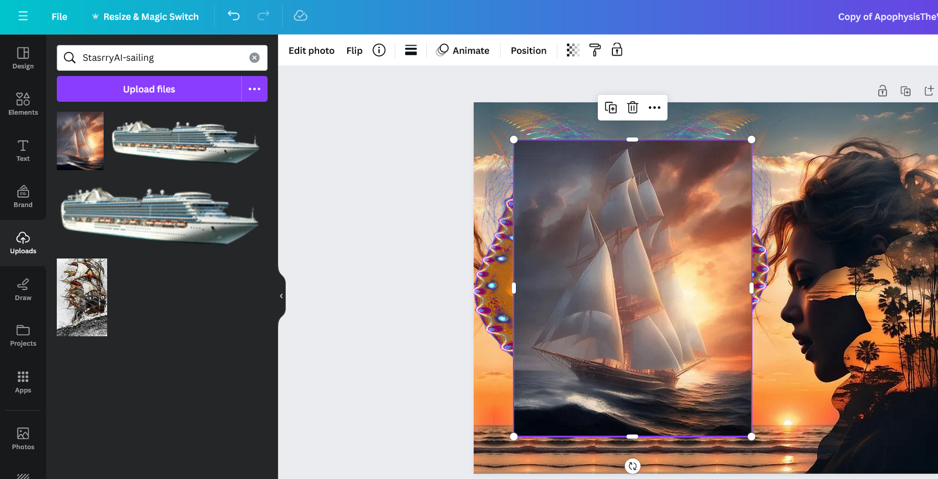Click Upload files button

149,89
